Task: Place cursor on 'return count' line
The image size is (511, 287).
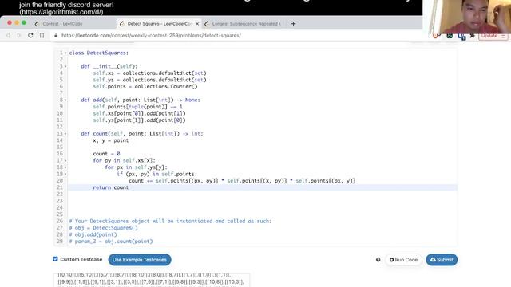Action: [111, 187]
